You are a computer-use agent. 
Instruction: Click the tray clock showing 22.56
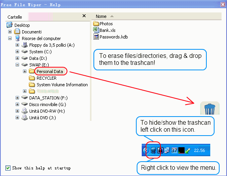199,150
